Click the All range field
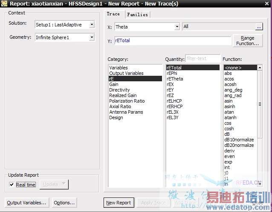This screenshot has width=272, height=212. point(219,27)
